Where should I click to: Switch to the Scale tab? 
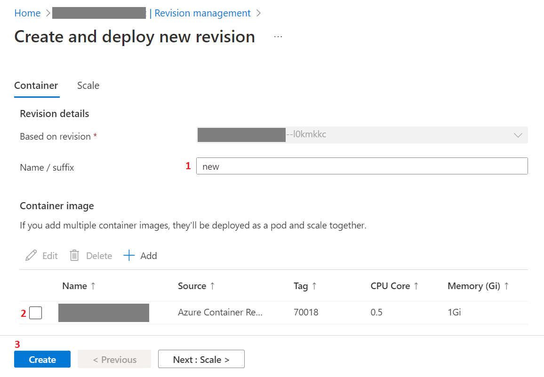click(x=88, y=86)
